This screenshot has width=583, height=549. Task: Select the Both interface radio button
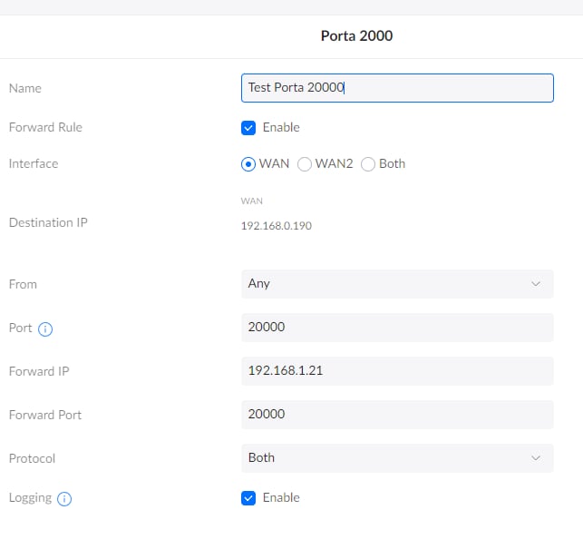point(368,164)
